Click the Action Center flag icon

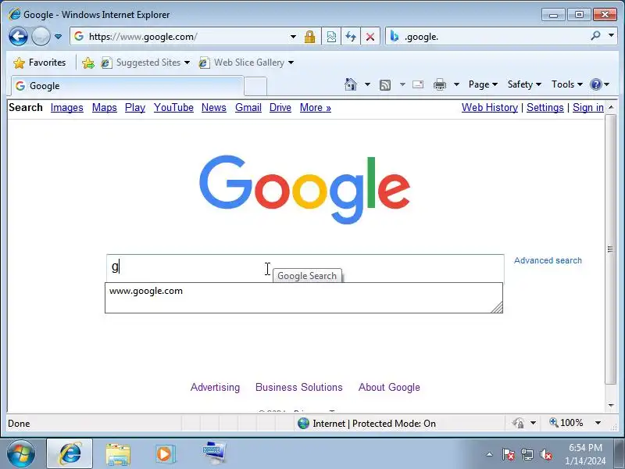[x=508, y=455]
